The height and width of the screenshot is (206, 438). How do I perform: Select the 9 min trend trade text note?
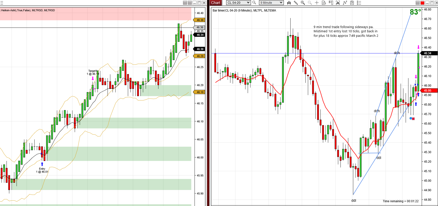pos(346,31)
